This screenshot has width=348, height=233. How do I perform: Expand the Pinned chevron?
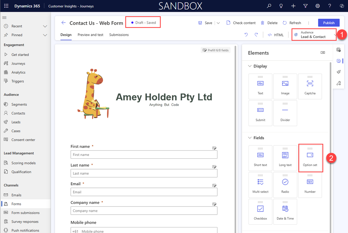click(x=45, y=35)
